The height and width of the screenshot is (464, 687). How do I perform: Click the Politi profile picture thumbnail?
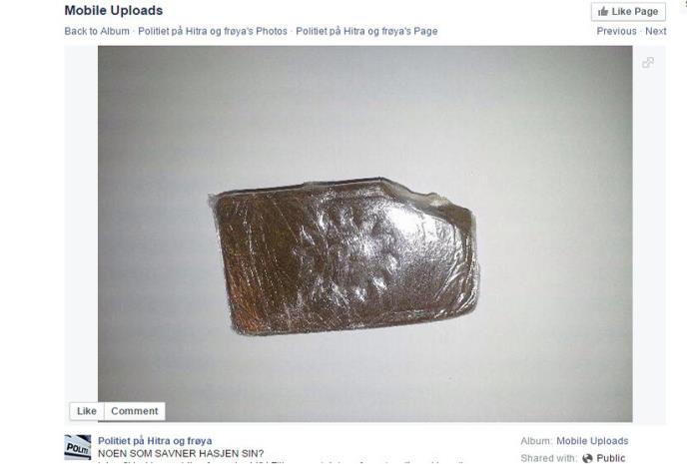pos(78,447)
